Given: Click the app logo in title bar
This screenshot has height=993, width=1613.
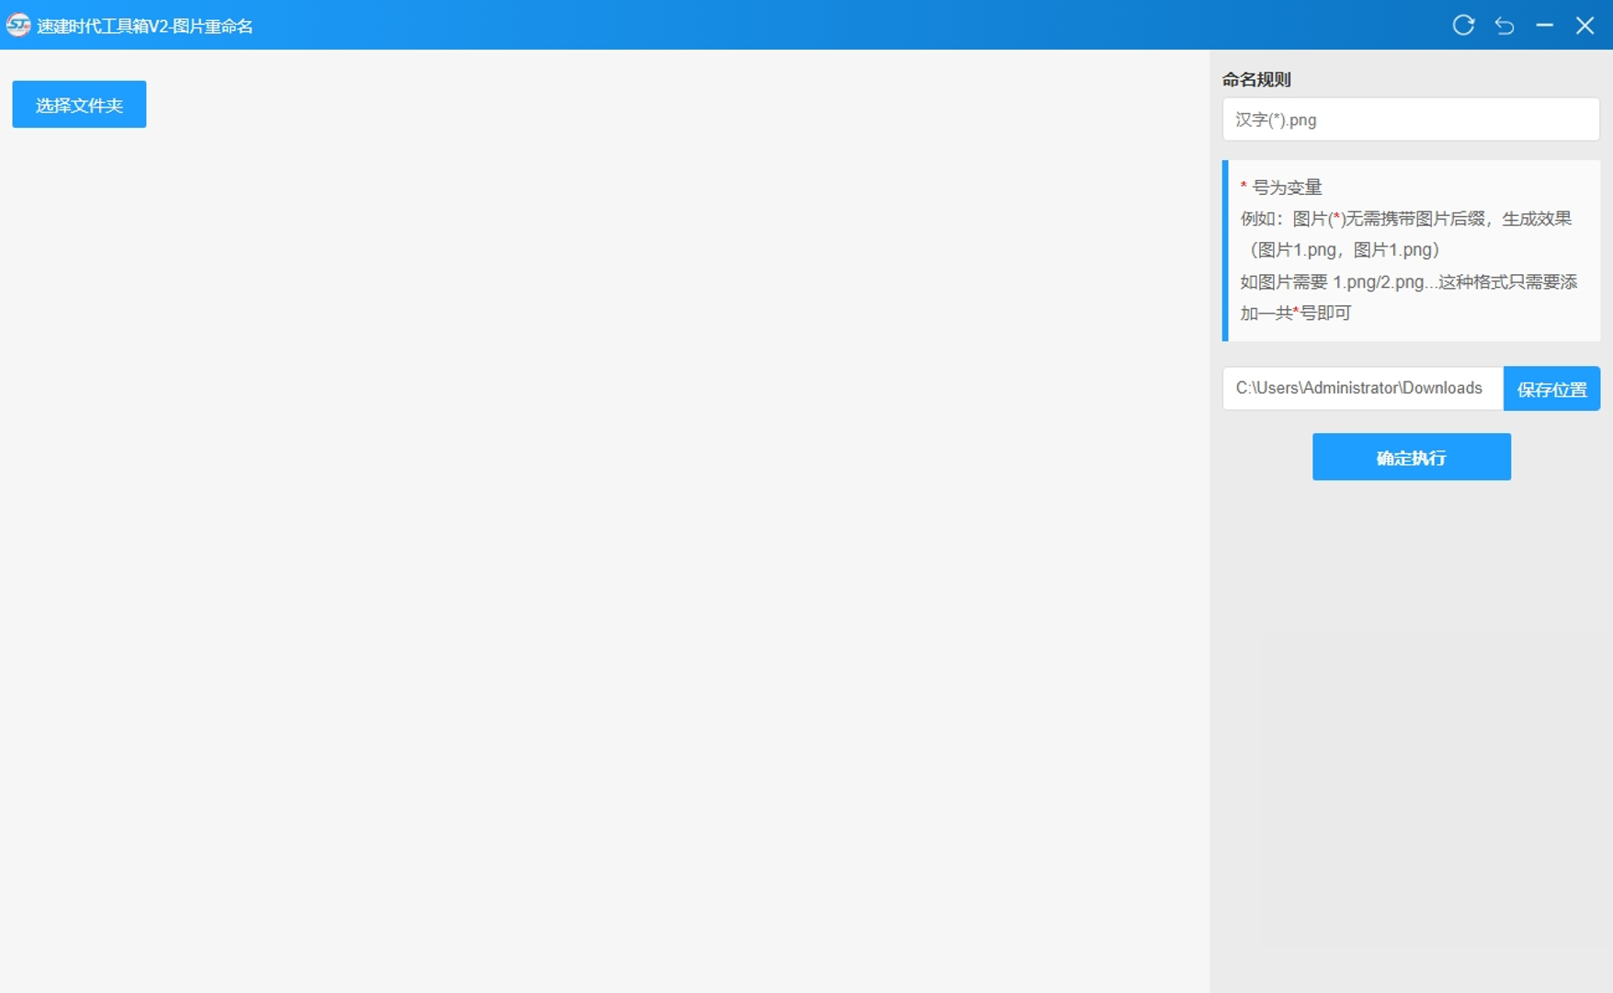Looking at the screenshot, I should 17,26.
